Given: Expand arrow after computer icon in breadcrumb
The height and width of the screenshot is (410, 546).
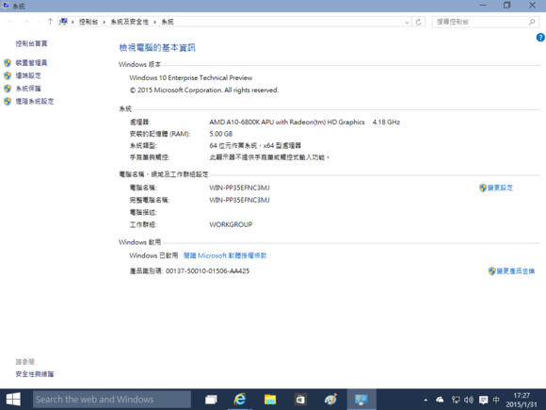Looking at the screenshot, I should tap(72, 22).
